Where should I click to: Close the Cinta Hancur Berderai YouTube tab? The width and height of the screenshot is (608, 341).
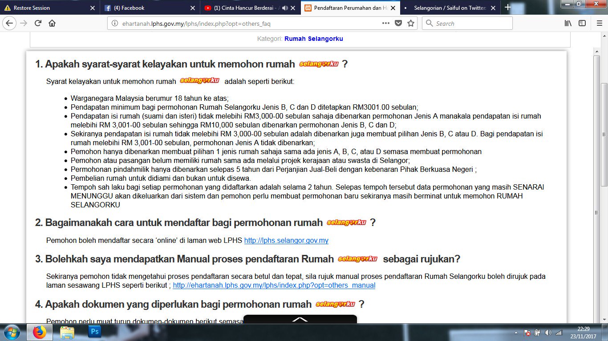pyautogui.click(x=293, y=8)
